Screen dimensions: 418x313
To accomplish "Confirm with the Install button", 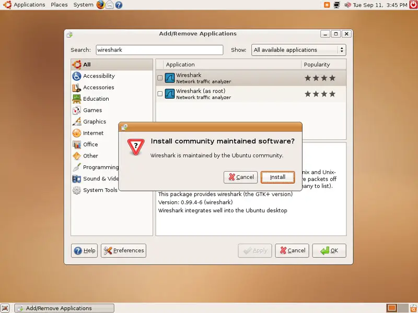I will (278, 177).
